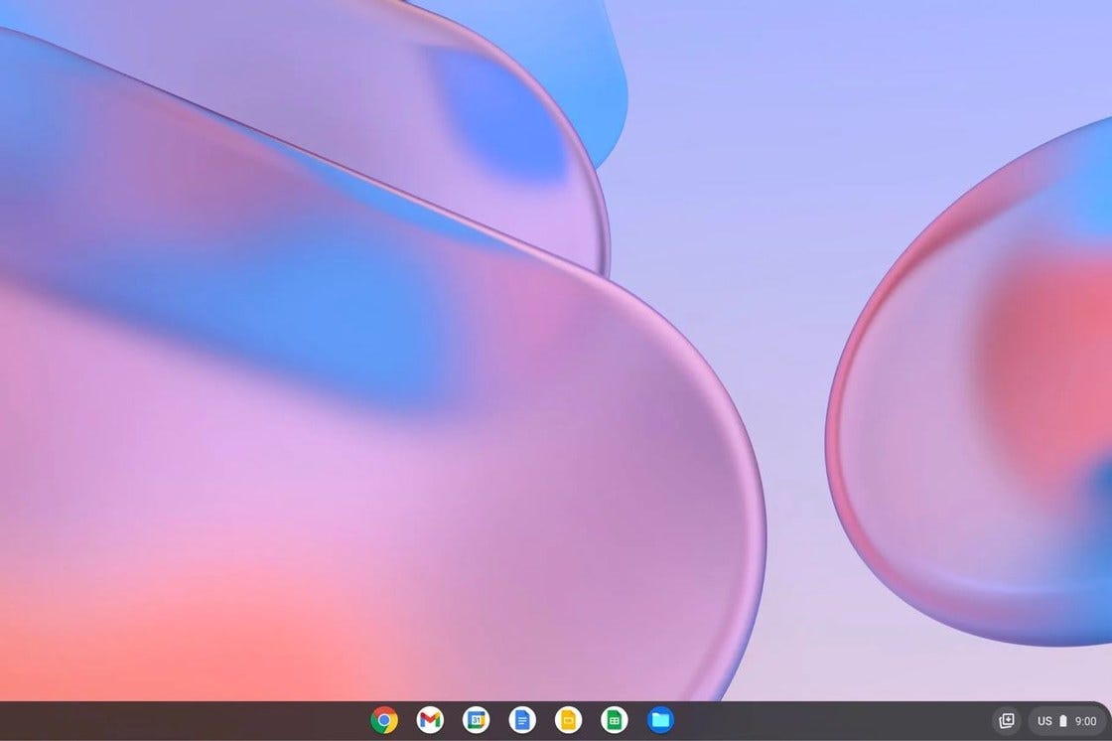Open Google Chrome from the shelf
Screen dimensions: 1112x741
384,720
